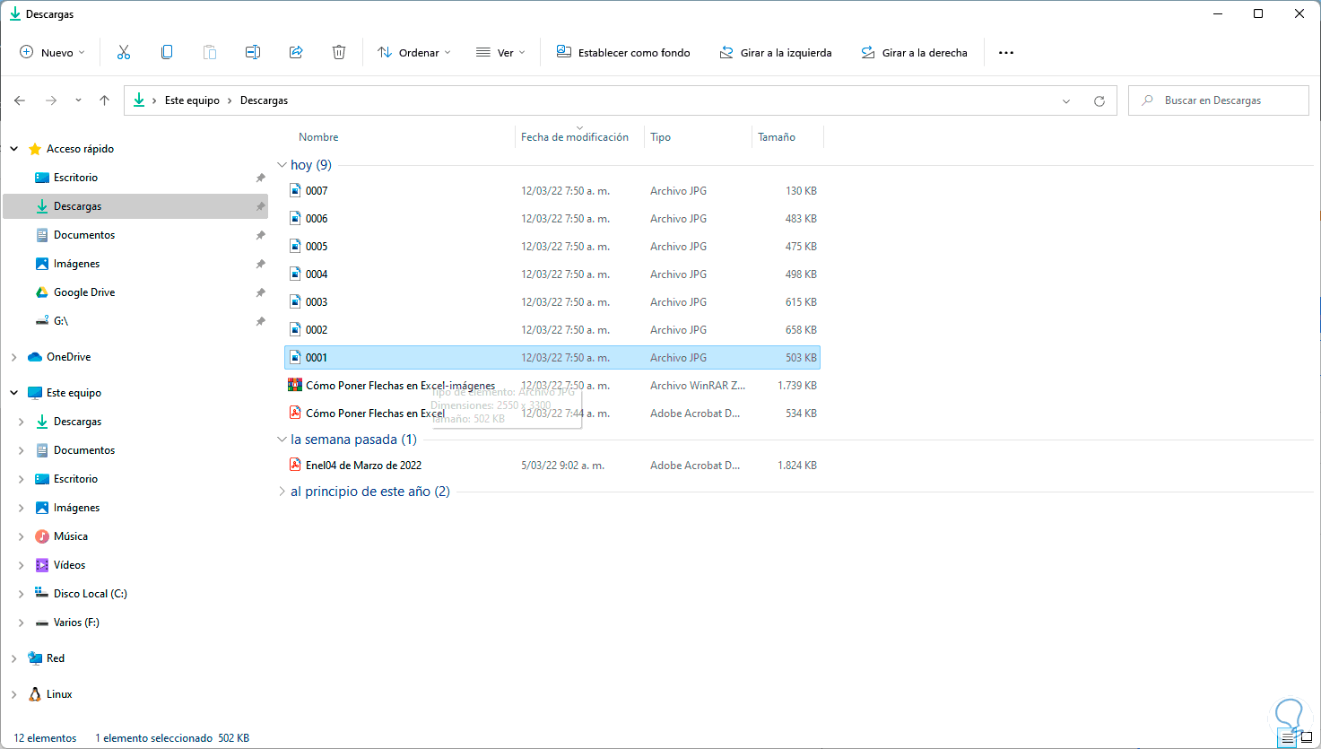Collapse the la semana pasada group

tap(282, 440)
